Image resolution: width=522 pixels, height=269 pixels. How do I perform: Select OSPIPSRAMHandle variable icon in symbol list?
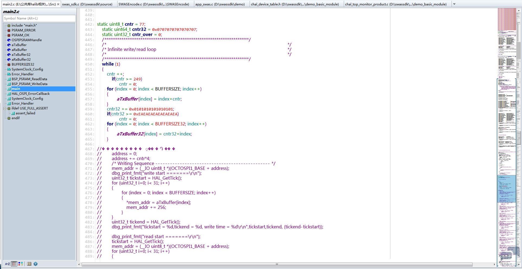coord(9,40)
